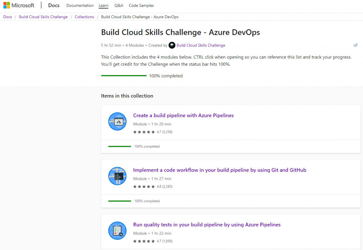This screenshot has width=363, height=250.
Task: Click the Microsoft logo in header
Action: (19, 5)
